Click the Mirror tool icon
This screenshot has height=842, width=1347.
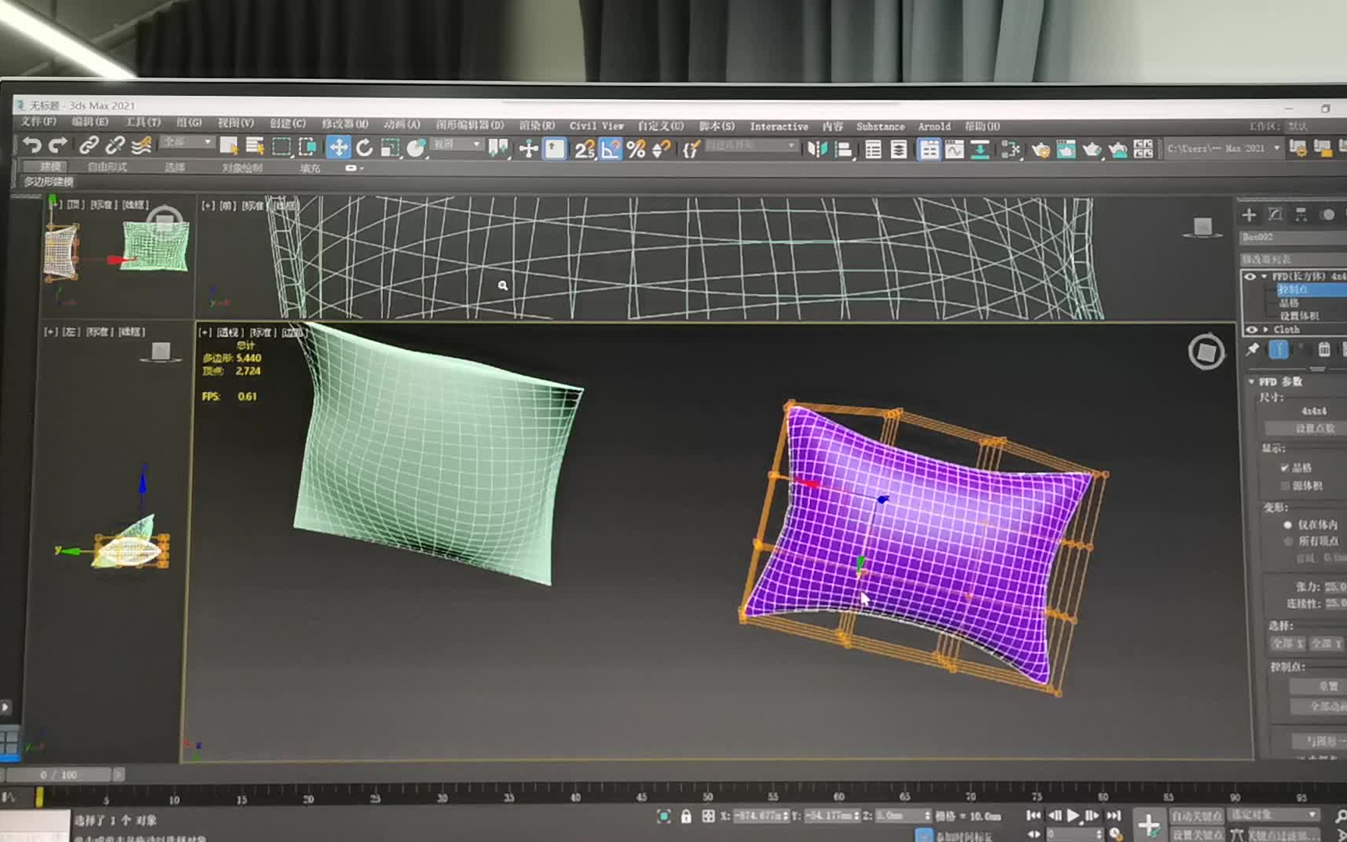coord(817,149)
